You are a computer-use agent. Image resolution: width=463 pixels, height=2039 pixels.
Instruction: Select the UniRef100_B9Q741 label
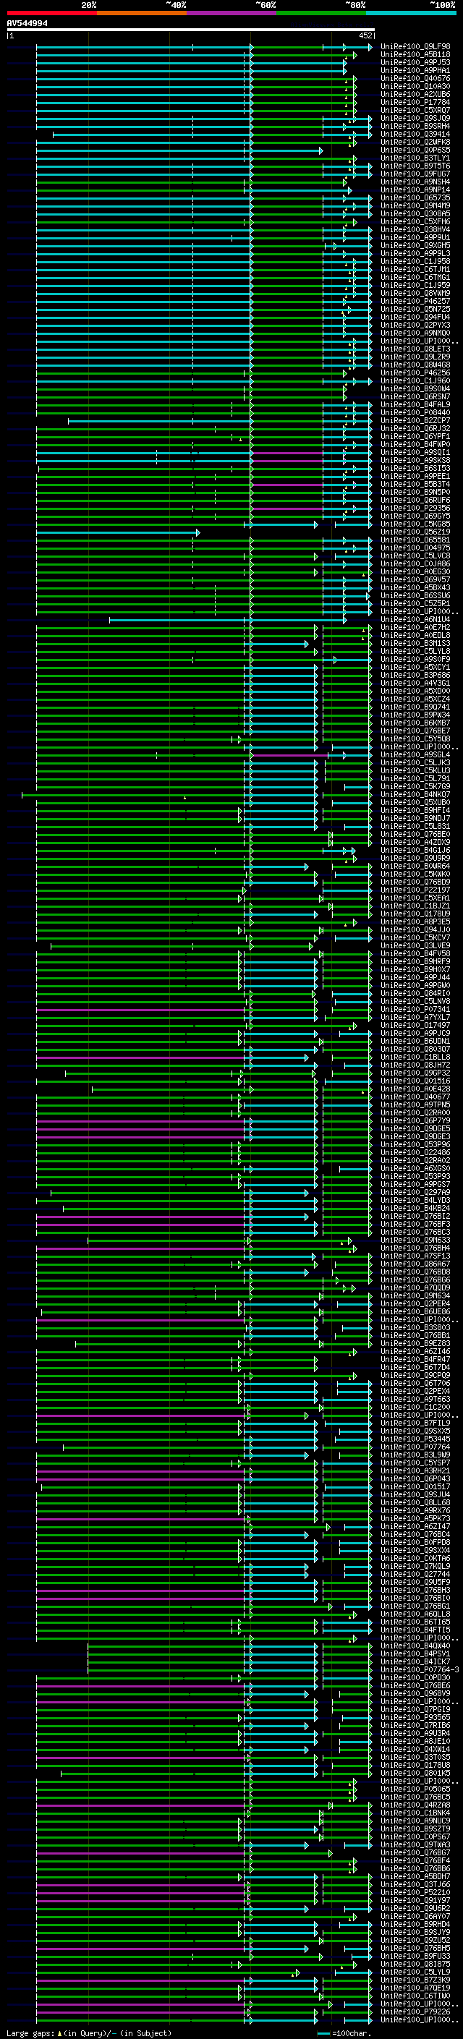(x=415, y=707)
